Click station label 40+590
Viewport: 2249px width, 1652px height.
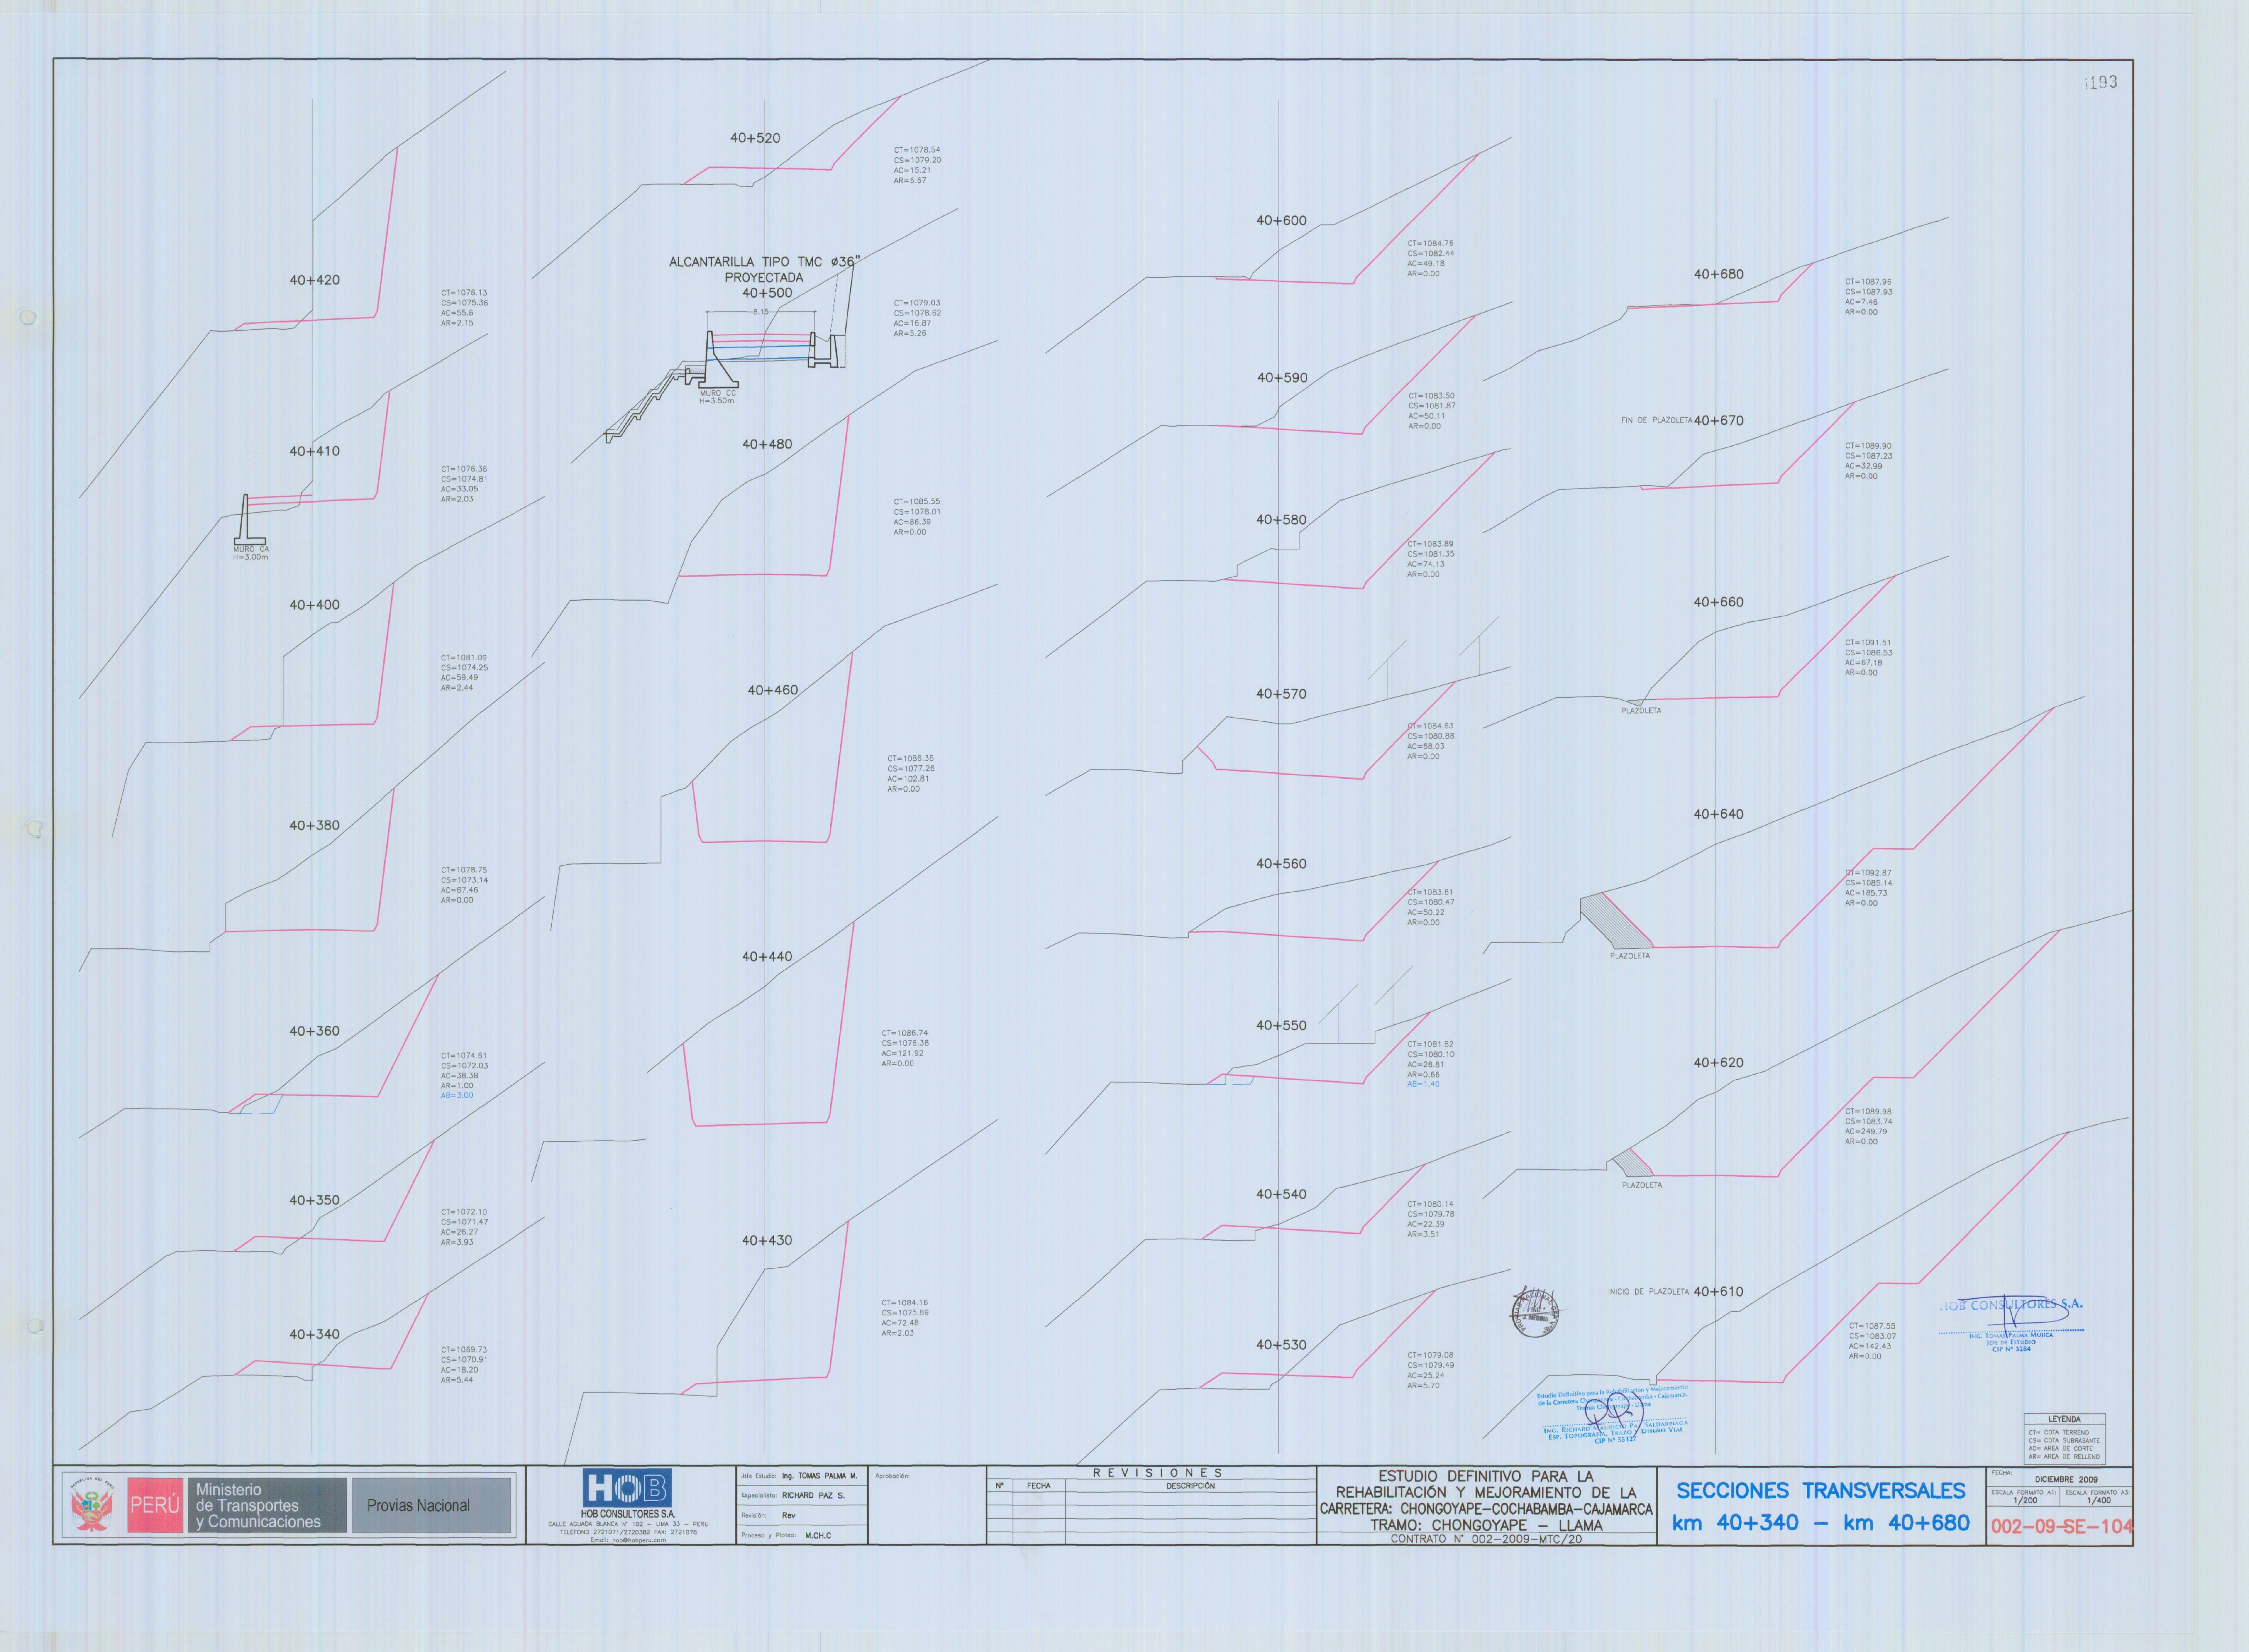(1282, 378)
